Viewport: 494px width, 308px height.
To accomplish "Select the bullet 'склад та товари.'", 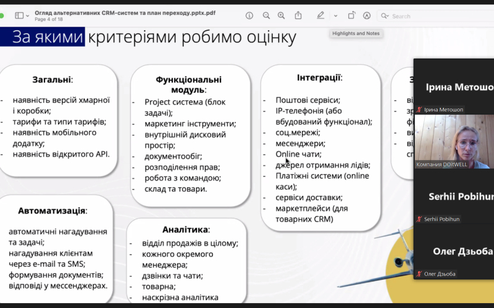I will coord(176,189).
